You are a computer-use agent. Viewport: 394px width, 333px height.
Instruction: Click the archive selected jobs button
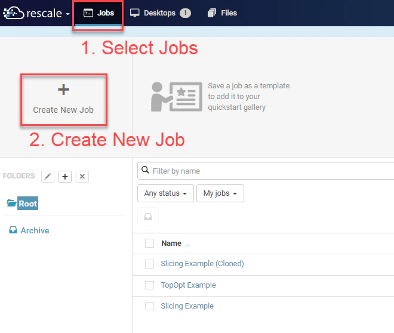click(x=148, y=217)
